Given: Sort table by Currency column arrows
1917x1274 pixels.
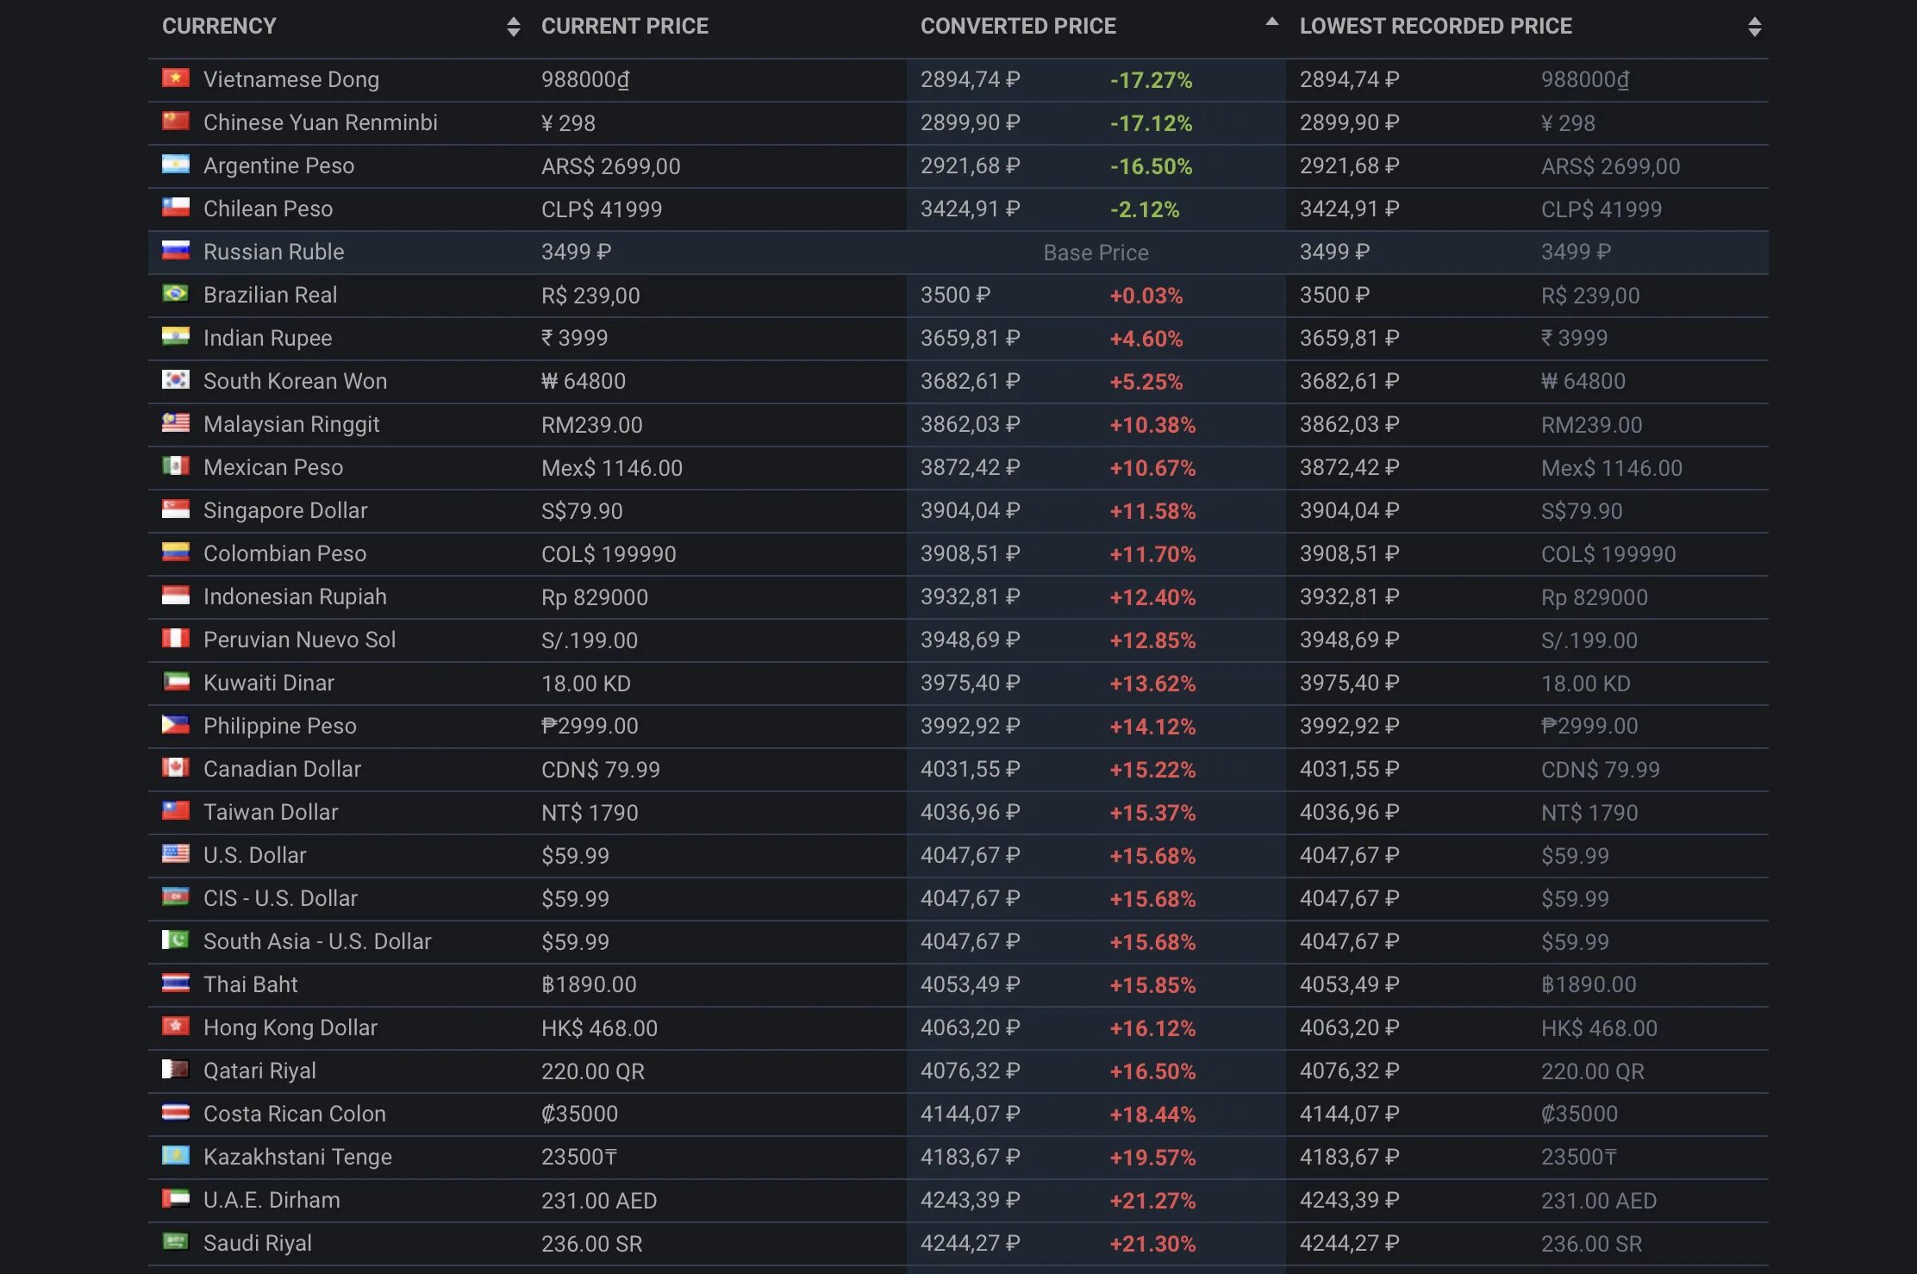Looking at the screenshot, I should [514, 27].
